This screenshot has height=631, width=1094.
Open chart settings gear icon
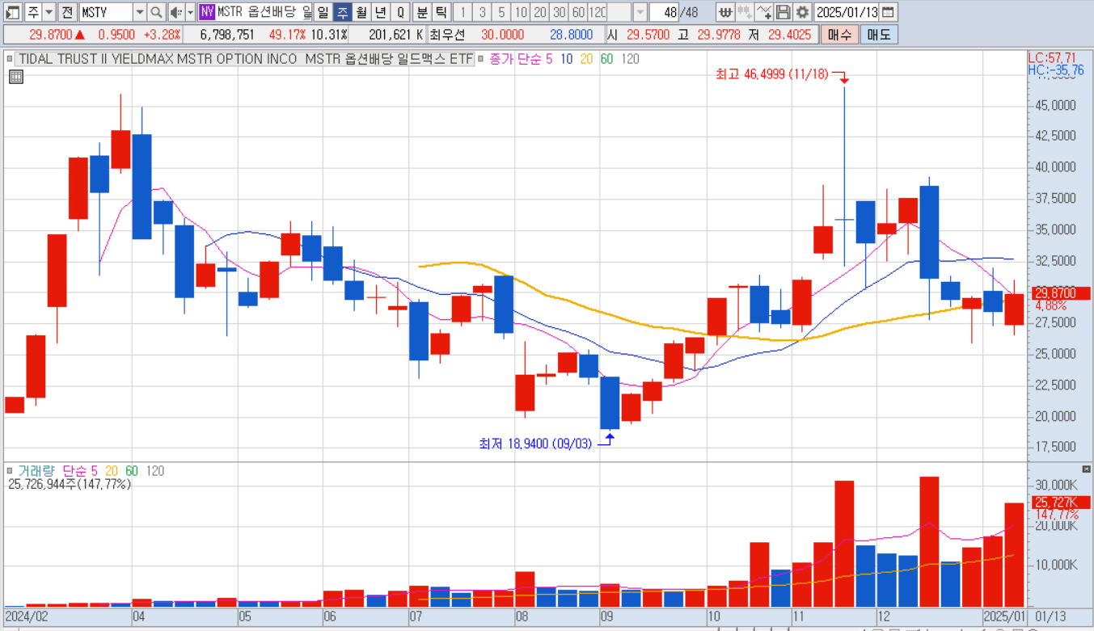[x=801, y=12]
